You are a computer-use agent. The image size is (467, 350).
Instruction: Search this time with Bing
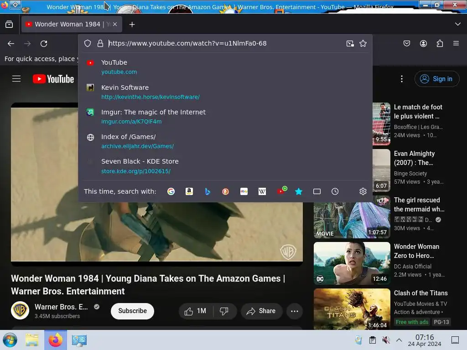[x=208, y=191]
